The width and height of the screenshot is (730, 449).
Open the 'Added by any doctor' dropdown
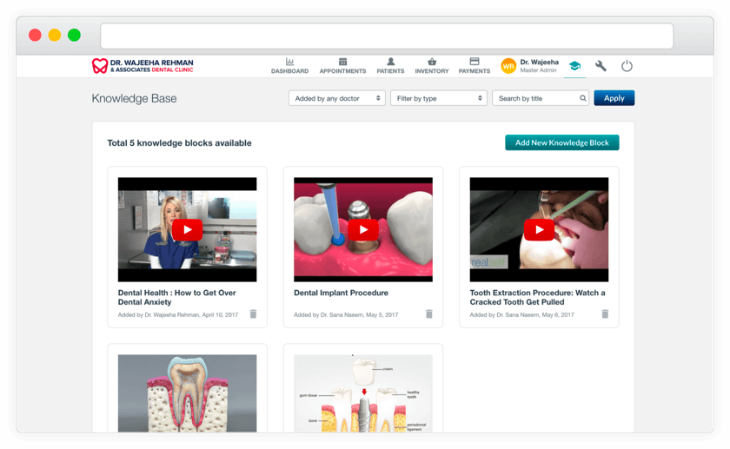(337, 98)
